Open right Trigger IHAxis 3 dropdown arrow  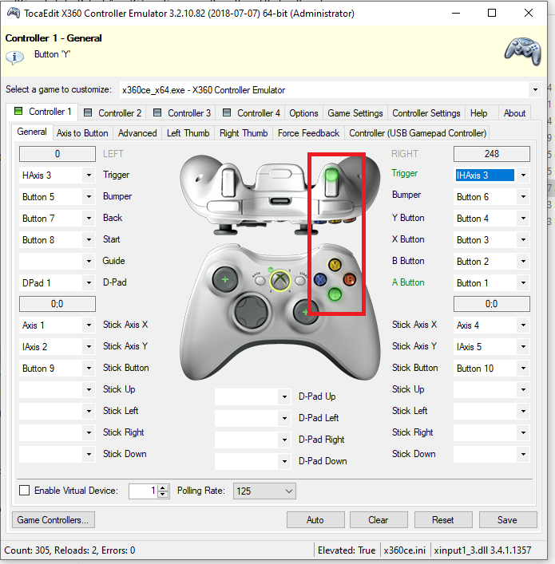(523, 176)
